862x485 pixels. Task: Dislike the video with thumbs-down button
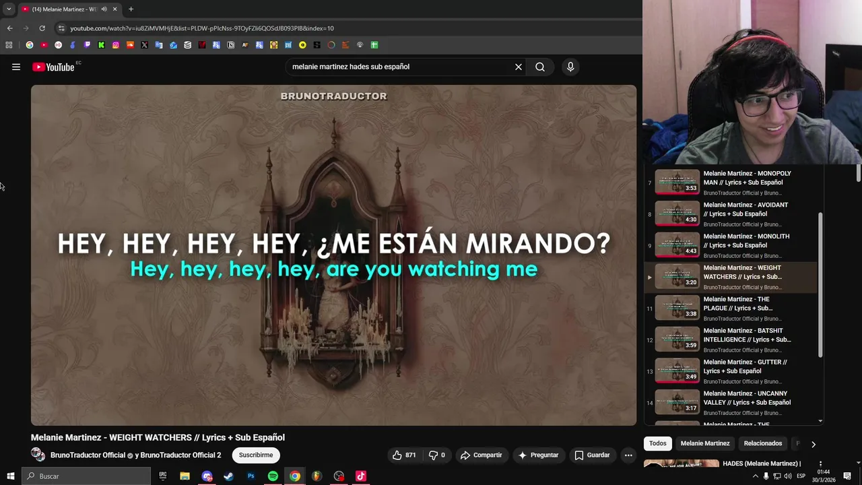[438, 455]
